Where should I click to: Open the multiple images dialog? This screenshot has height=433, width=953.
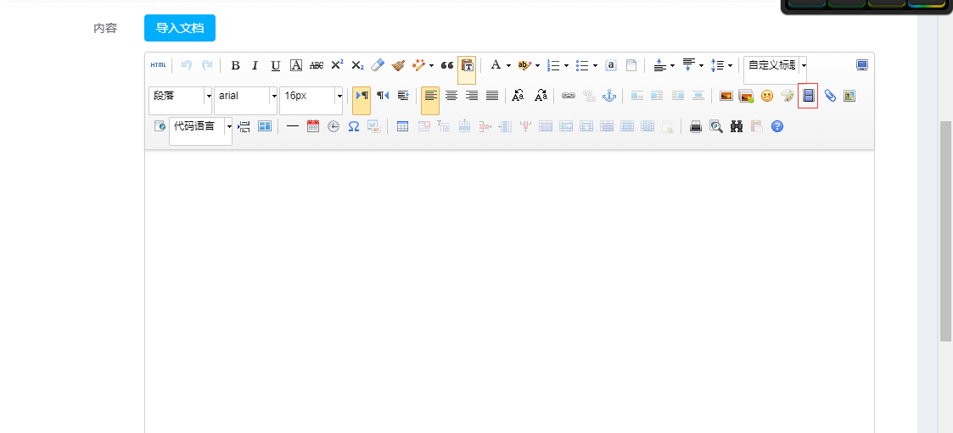(746, 96)
